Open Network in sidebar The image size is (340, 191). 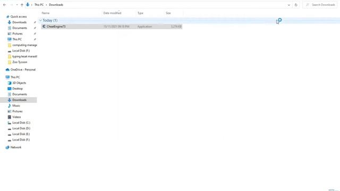pyautogui.click(x=16, y=147)
